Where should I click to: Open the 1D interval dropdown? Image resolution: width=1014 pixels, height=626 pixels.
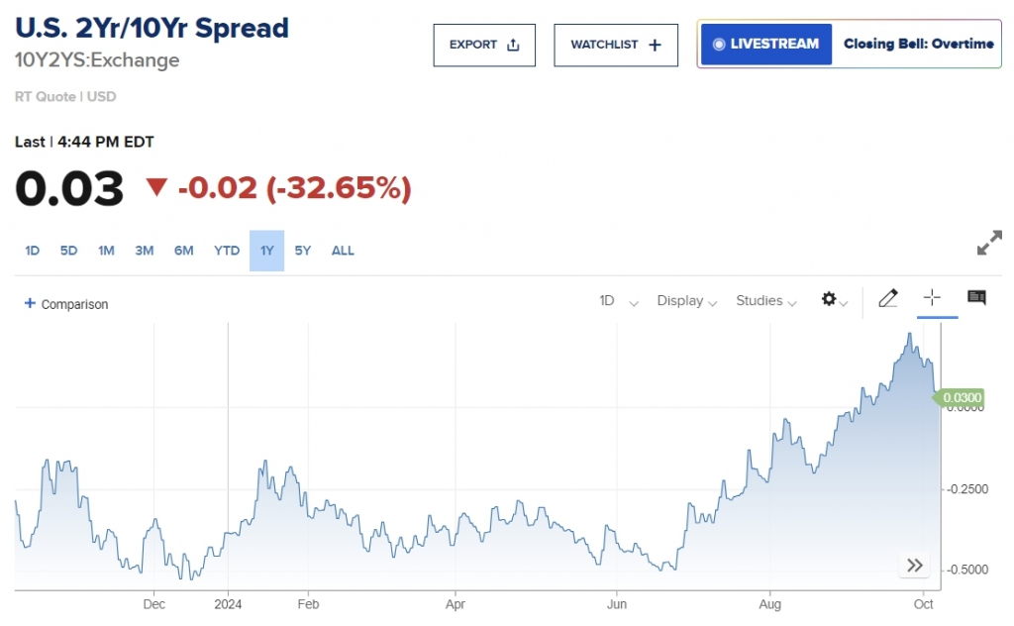point(618,301)
